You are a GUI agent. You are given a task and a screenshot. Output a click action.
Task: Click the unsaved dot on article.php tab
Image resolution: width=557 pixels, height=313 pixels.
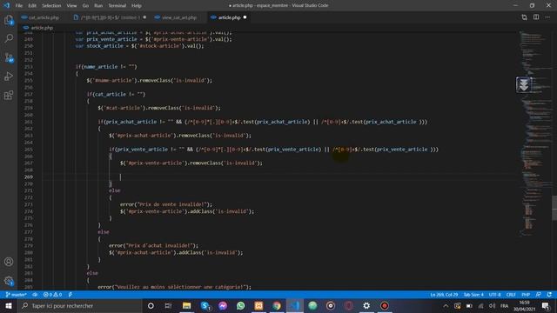245,17
